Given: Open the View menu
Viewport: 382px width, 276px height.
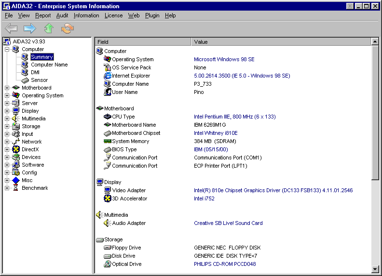Looking at the screenshot, I should [x=24, y=15].
